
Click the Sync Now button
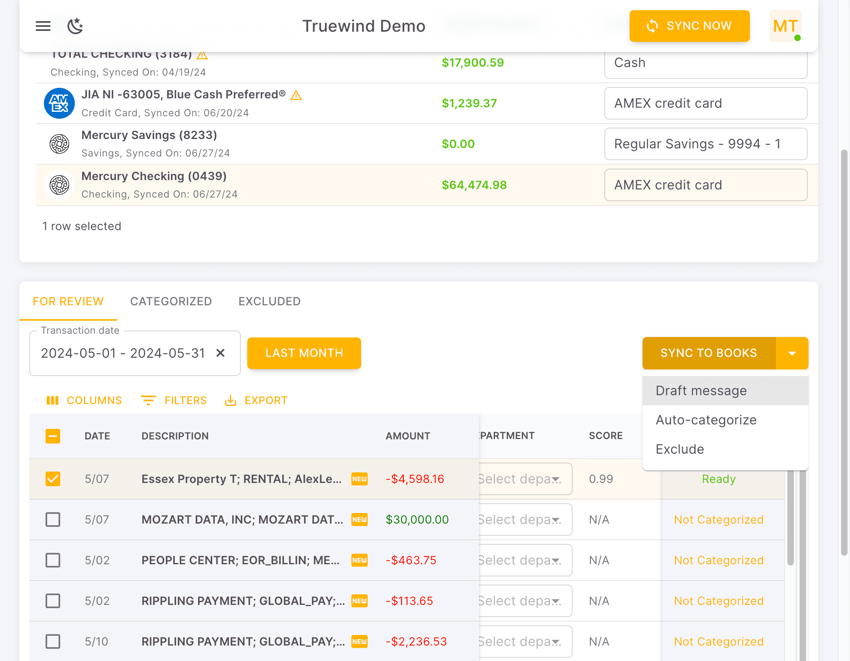tap(689, 26)
